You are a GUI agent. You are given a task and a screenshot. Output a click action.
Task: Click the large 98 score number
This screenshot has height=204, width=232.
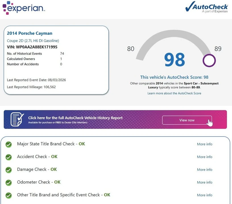pos(175,60)
